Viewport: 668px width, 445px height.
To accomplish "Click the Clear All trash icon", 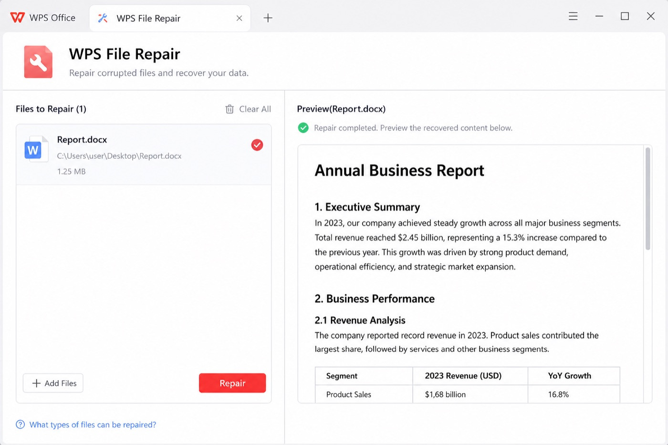I will pos(230,109).
